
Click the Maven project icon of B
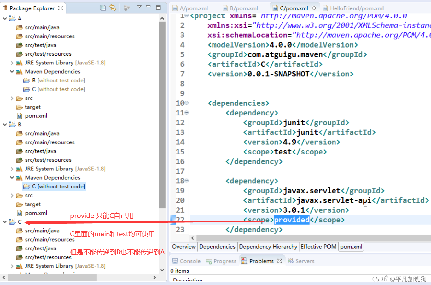click(x=12, y=125)
